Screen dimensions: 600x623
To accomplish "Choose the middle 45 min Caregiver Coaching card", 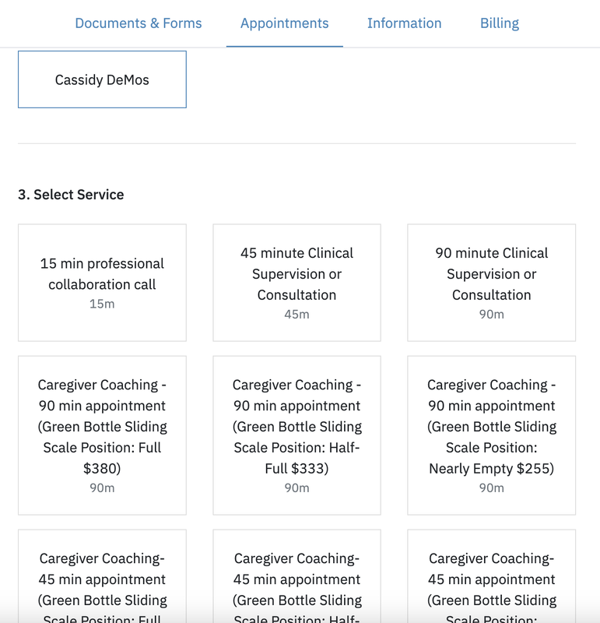I will point(296,580).
